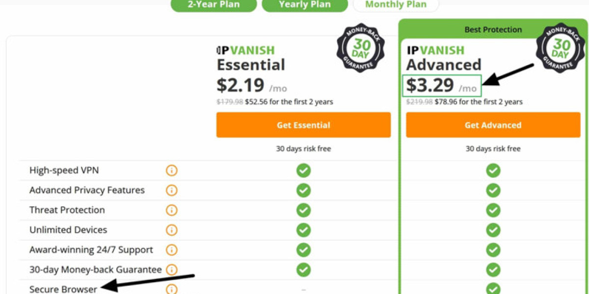The image size is (589, 294).
Task: Click the IPVanish Essential logo
Action: [x=245, y=50]
